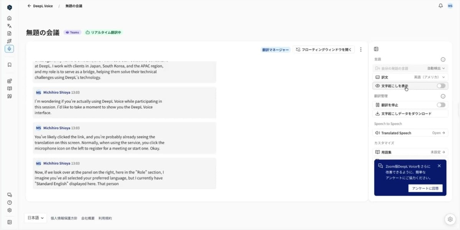Click the gear icon at bottom right
The height and width of the screenshot is (230, 460).
click(450, 219)
